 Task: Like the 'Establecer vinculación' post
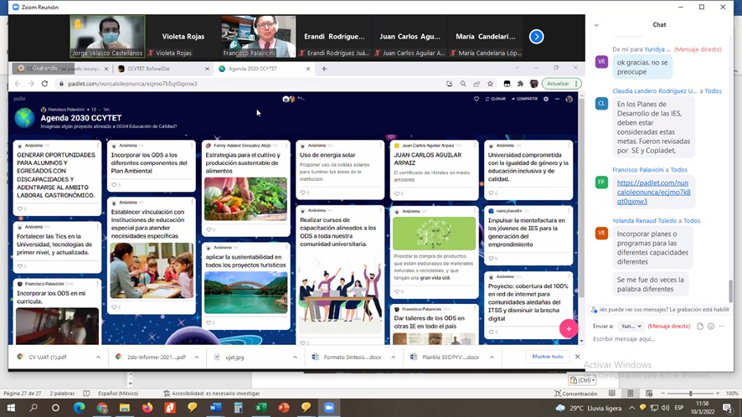pos(114,307)
